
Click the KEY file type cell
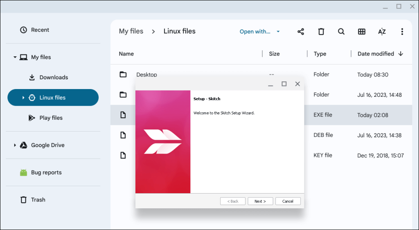pos(323,156)
